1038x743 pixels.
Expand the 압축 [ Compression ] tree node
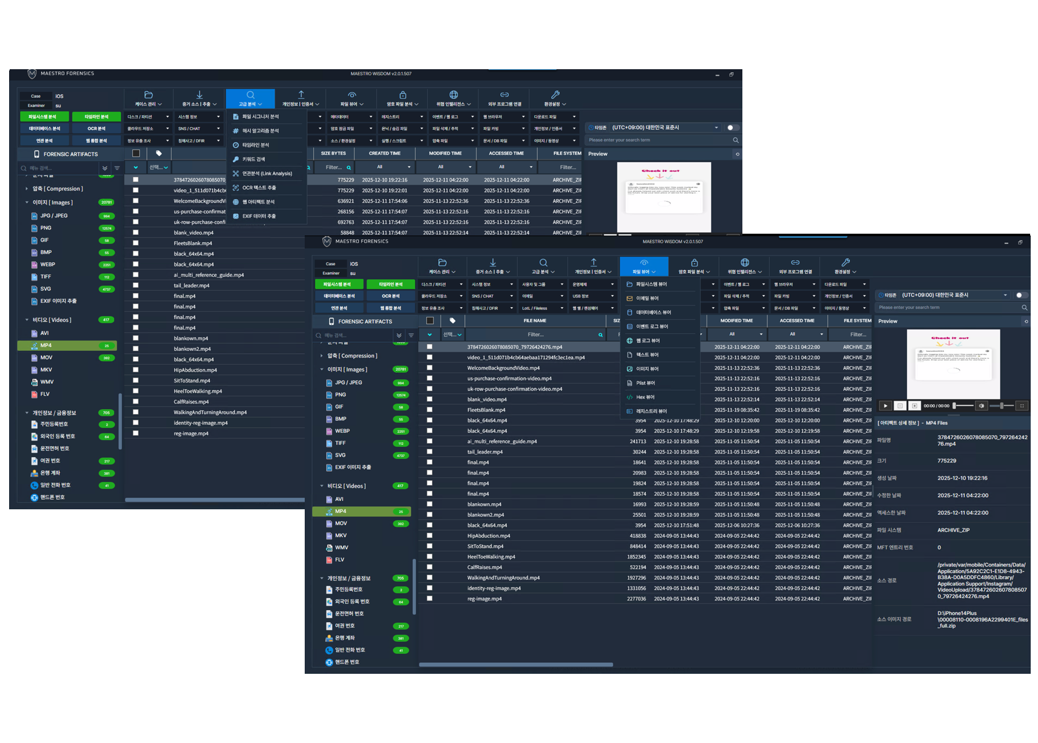(x=322, y=356)
